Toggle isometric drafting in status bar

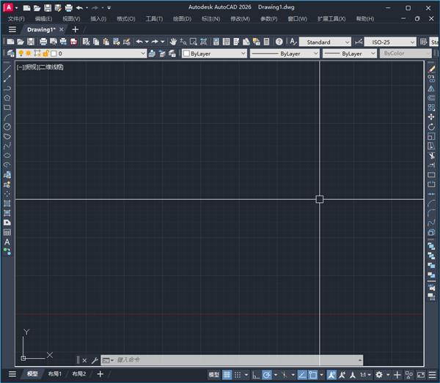285,375
